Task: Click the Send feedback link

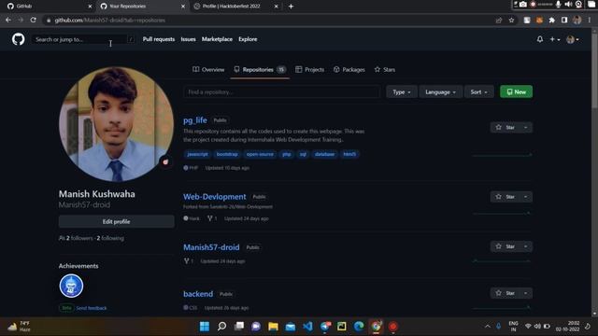Action: (x=92, y=308)
